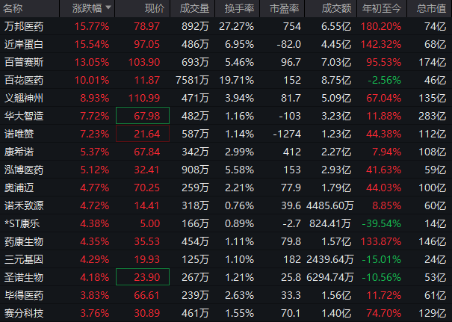Click the market cap 14亿
The width and height of the screenshot is (452, 322).
pyautogui.click(x=436, y=223)
